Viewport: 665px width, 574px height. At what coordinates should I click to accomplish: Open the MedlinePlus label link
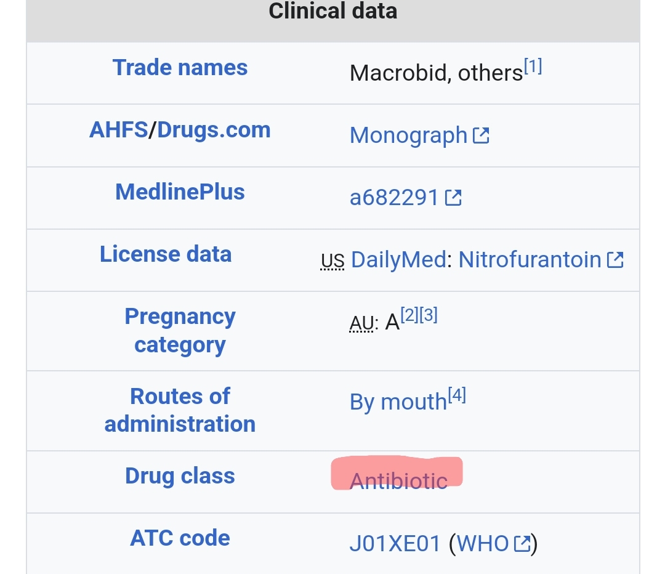tap(180, 192)
